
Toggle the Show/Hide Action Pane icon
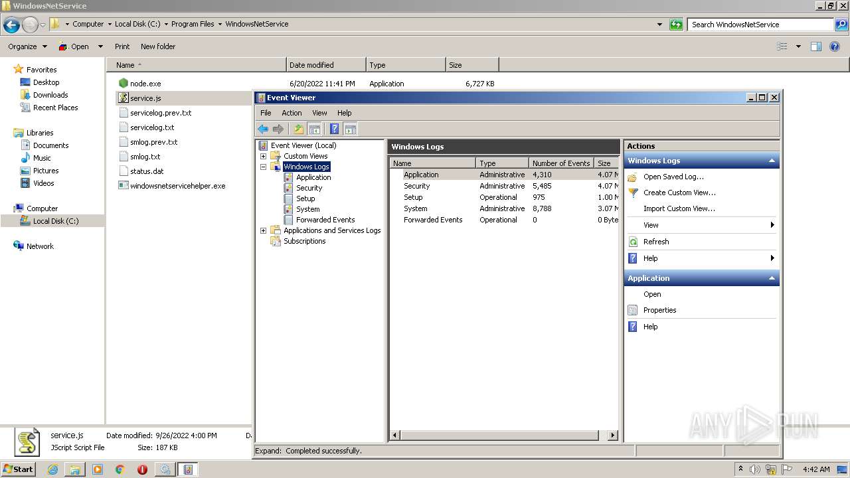(351, 129)
